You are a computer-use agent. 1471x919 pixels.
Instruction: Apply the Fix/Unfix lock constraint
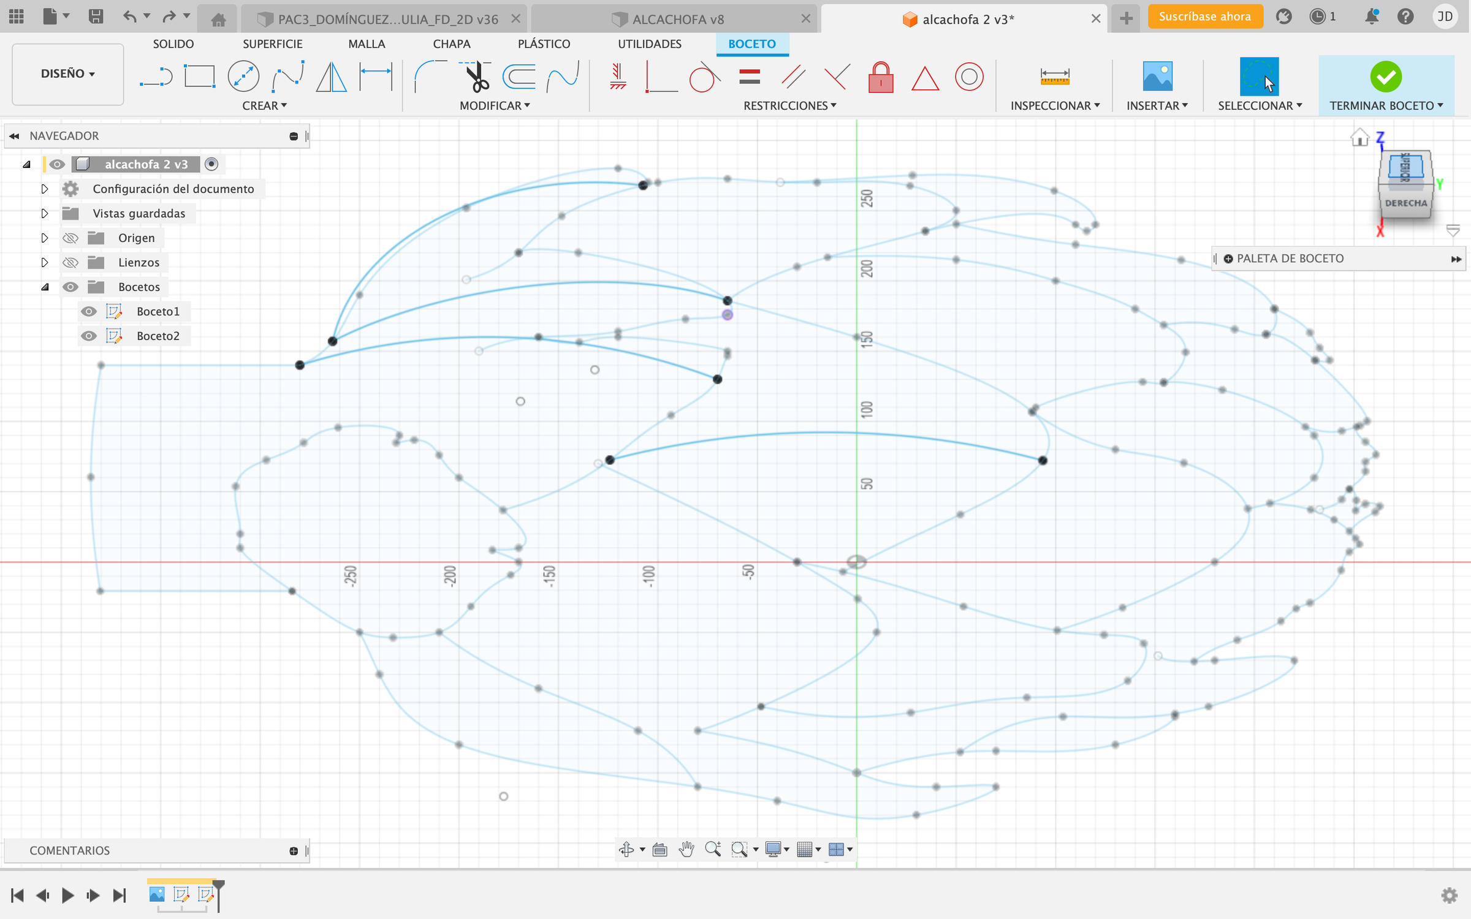881,77
